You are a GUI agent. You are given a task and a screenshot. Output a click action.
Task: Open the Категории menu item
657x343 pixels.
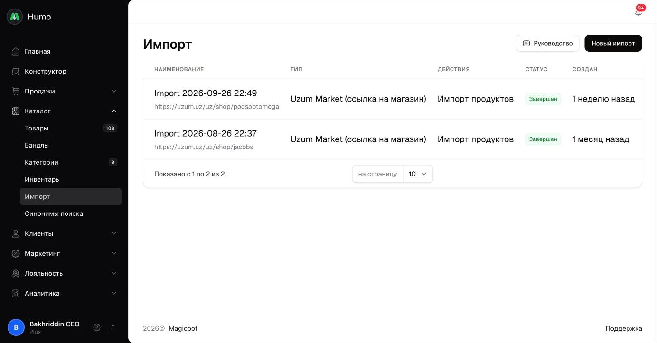pyautogui.click(x=70, y=162)
